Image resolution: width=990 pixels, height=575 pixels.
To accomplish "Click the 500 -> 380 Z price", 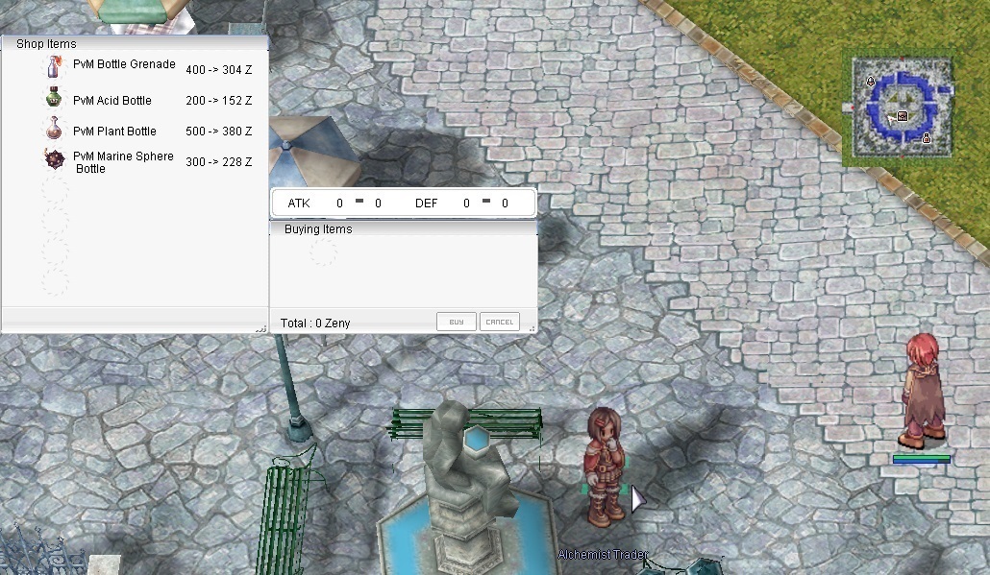I will point(218,132).
